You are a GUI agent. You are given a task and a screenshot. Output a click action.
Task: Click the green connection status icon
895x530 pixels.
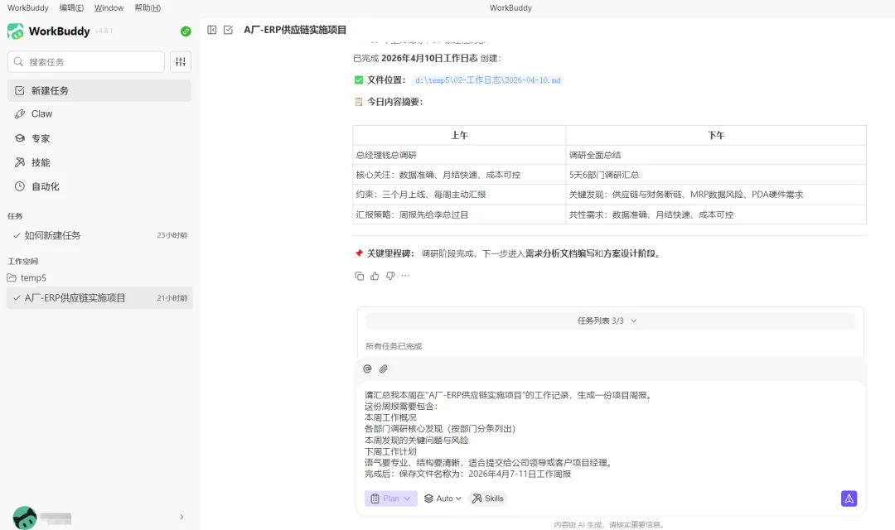point(186,31)
